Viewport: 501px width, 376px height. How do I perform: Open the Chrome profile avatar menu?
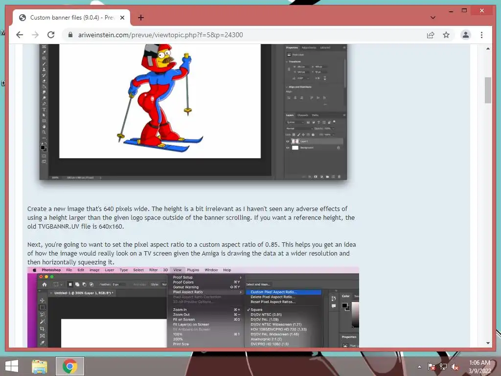coord(466,35)
